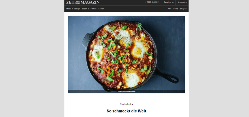Click the crest emblem inside the logo
This screenshot has width=249, height=117.
pos(78,2)
